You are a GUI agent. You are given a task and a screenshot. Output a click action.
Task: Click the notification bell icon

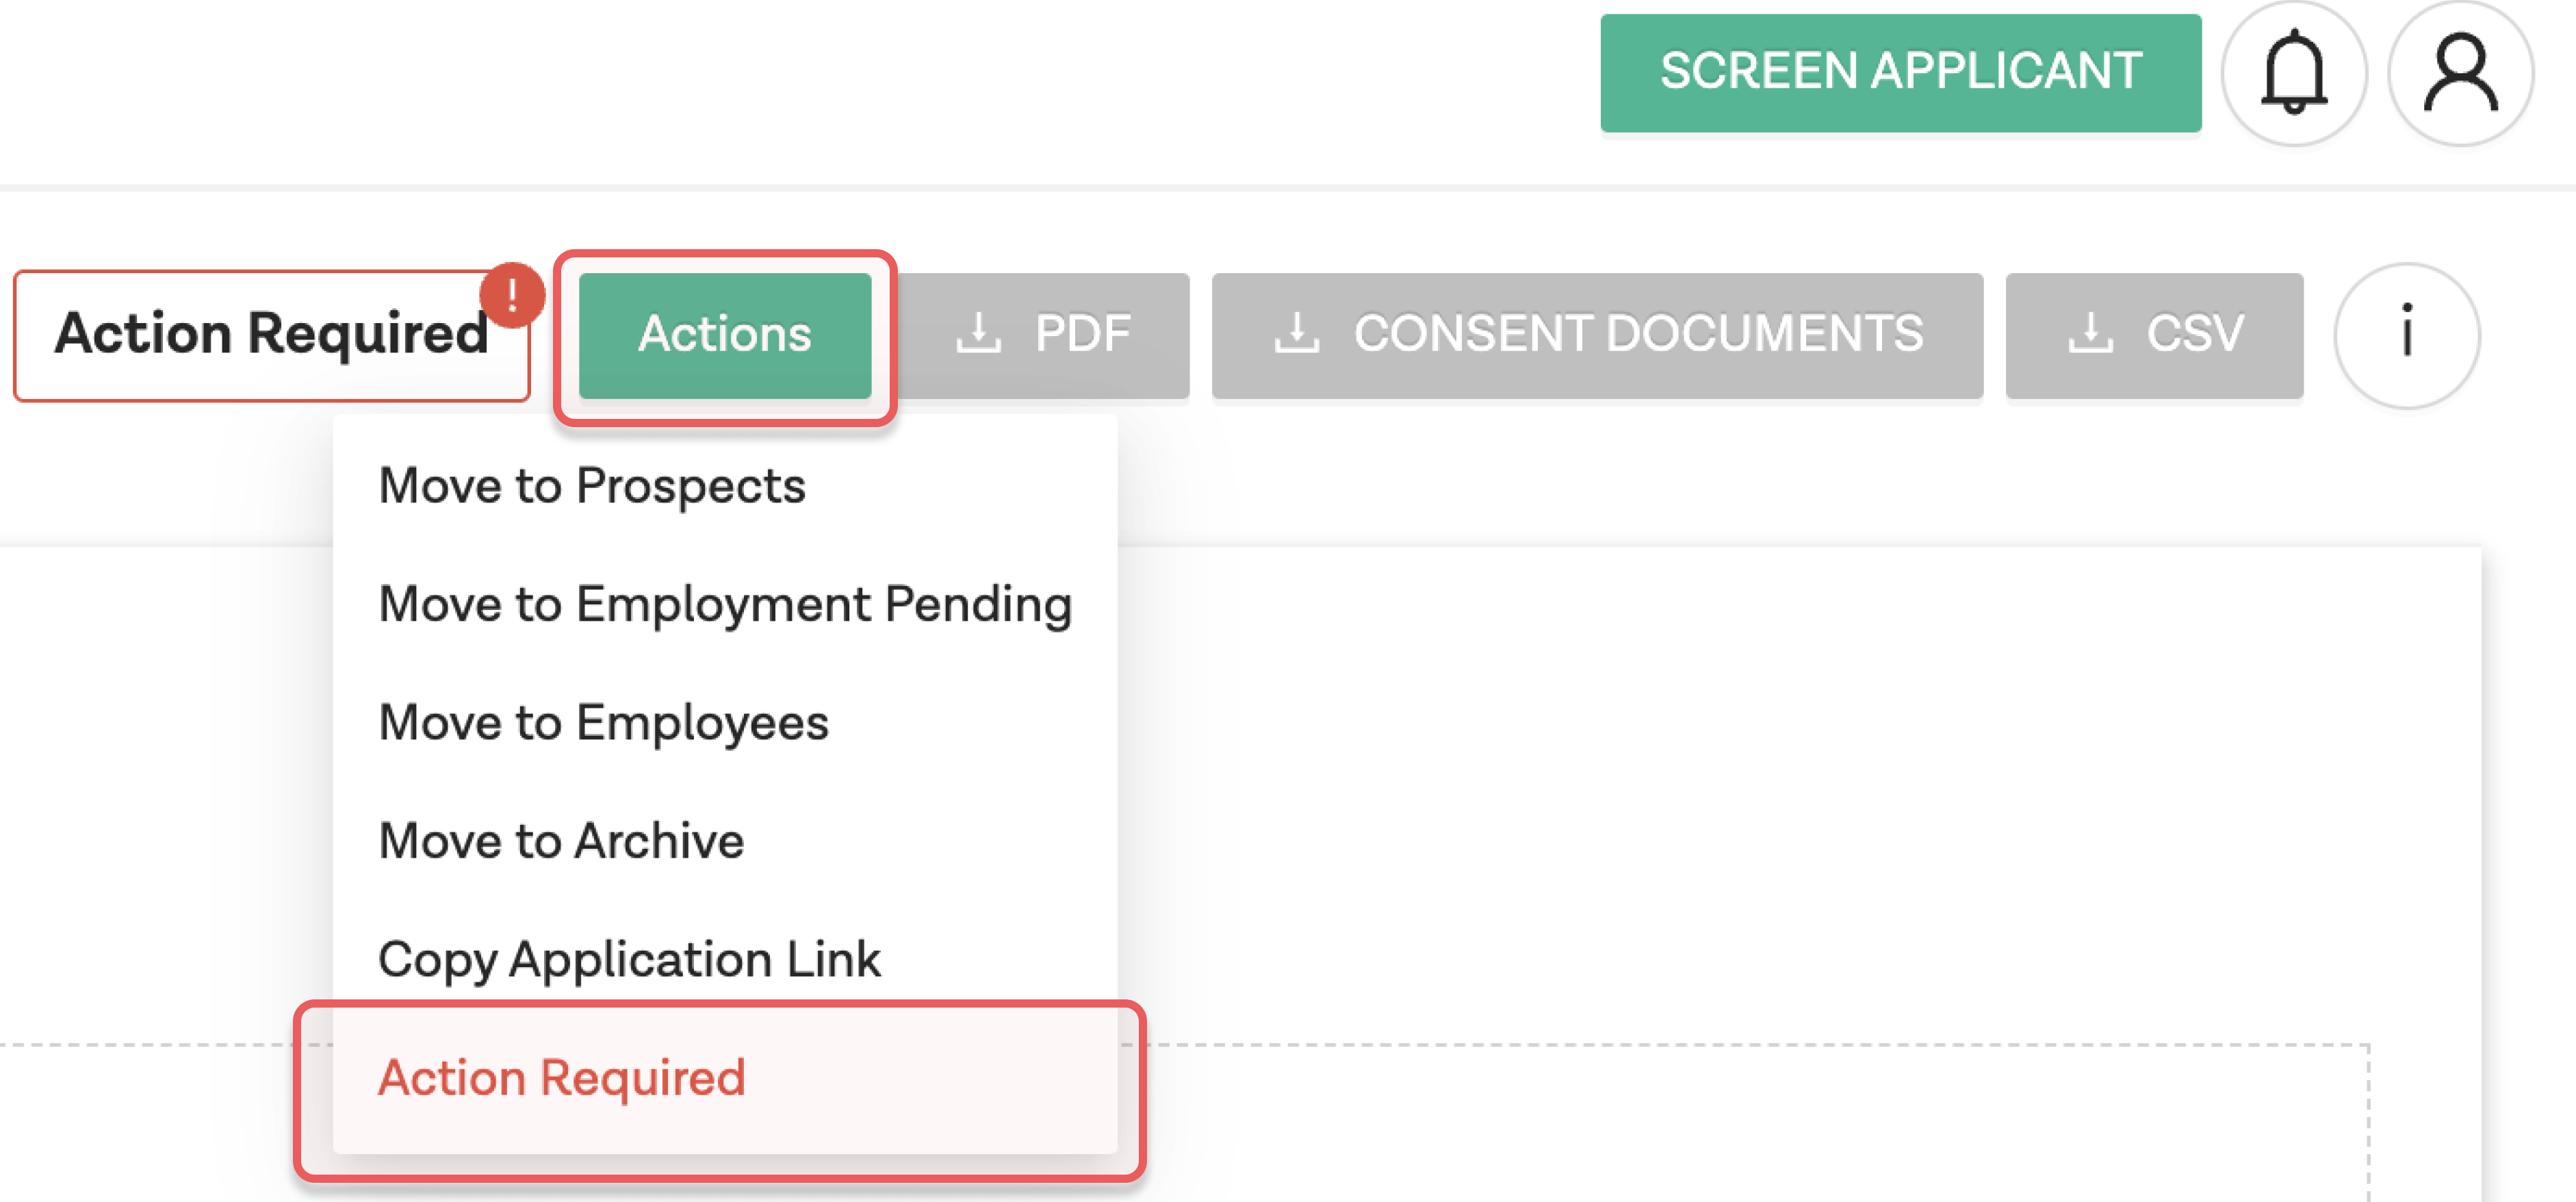click(2293, 72)
